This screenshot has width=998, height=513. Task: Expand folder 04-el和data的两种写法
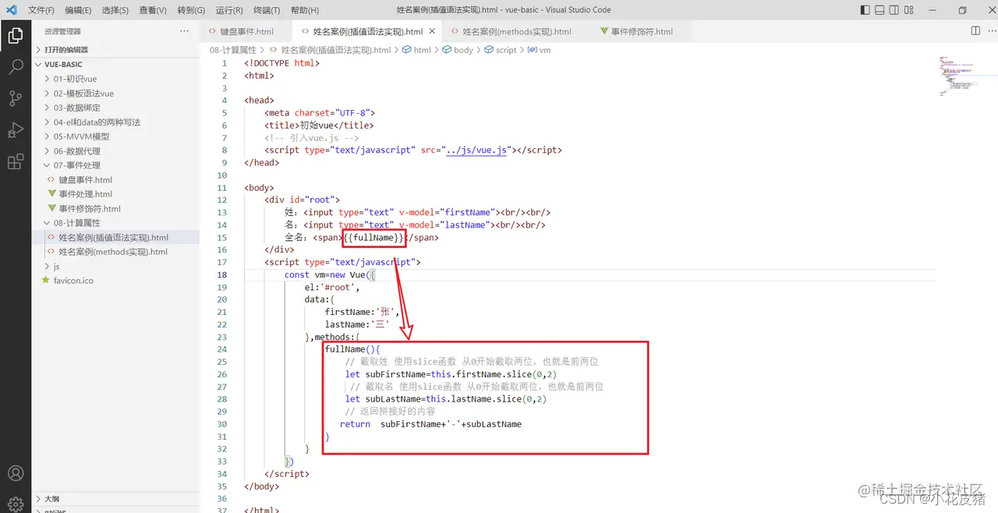[x=115, y=122]
